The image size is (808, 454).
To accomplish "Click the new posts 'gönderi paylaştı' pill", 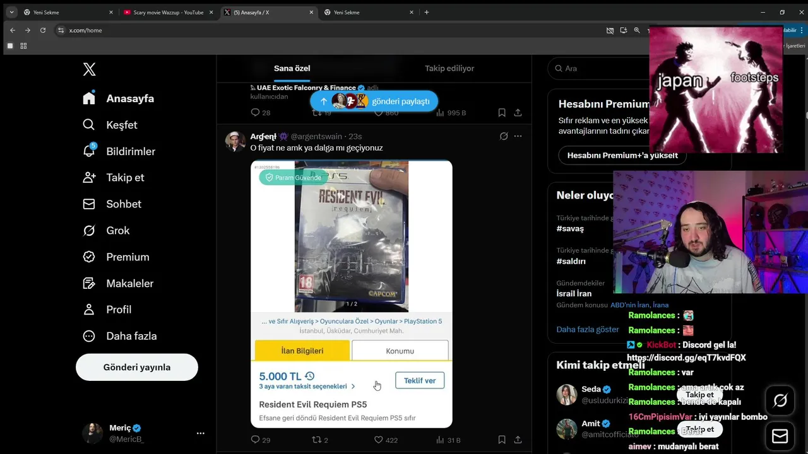I will coord(374,101).
